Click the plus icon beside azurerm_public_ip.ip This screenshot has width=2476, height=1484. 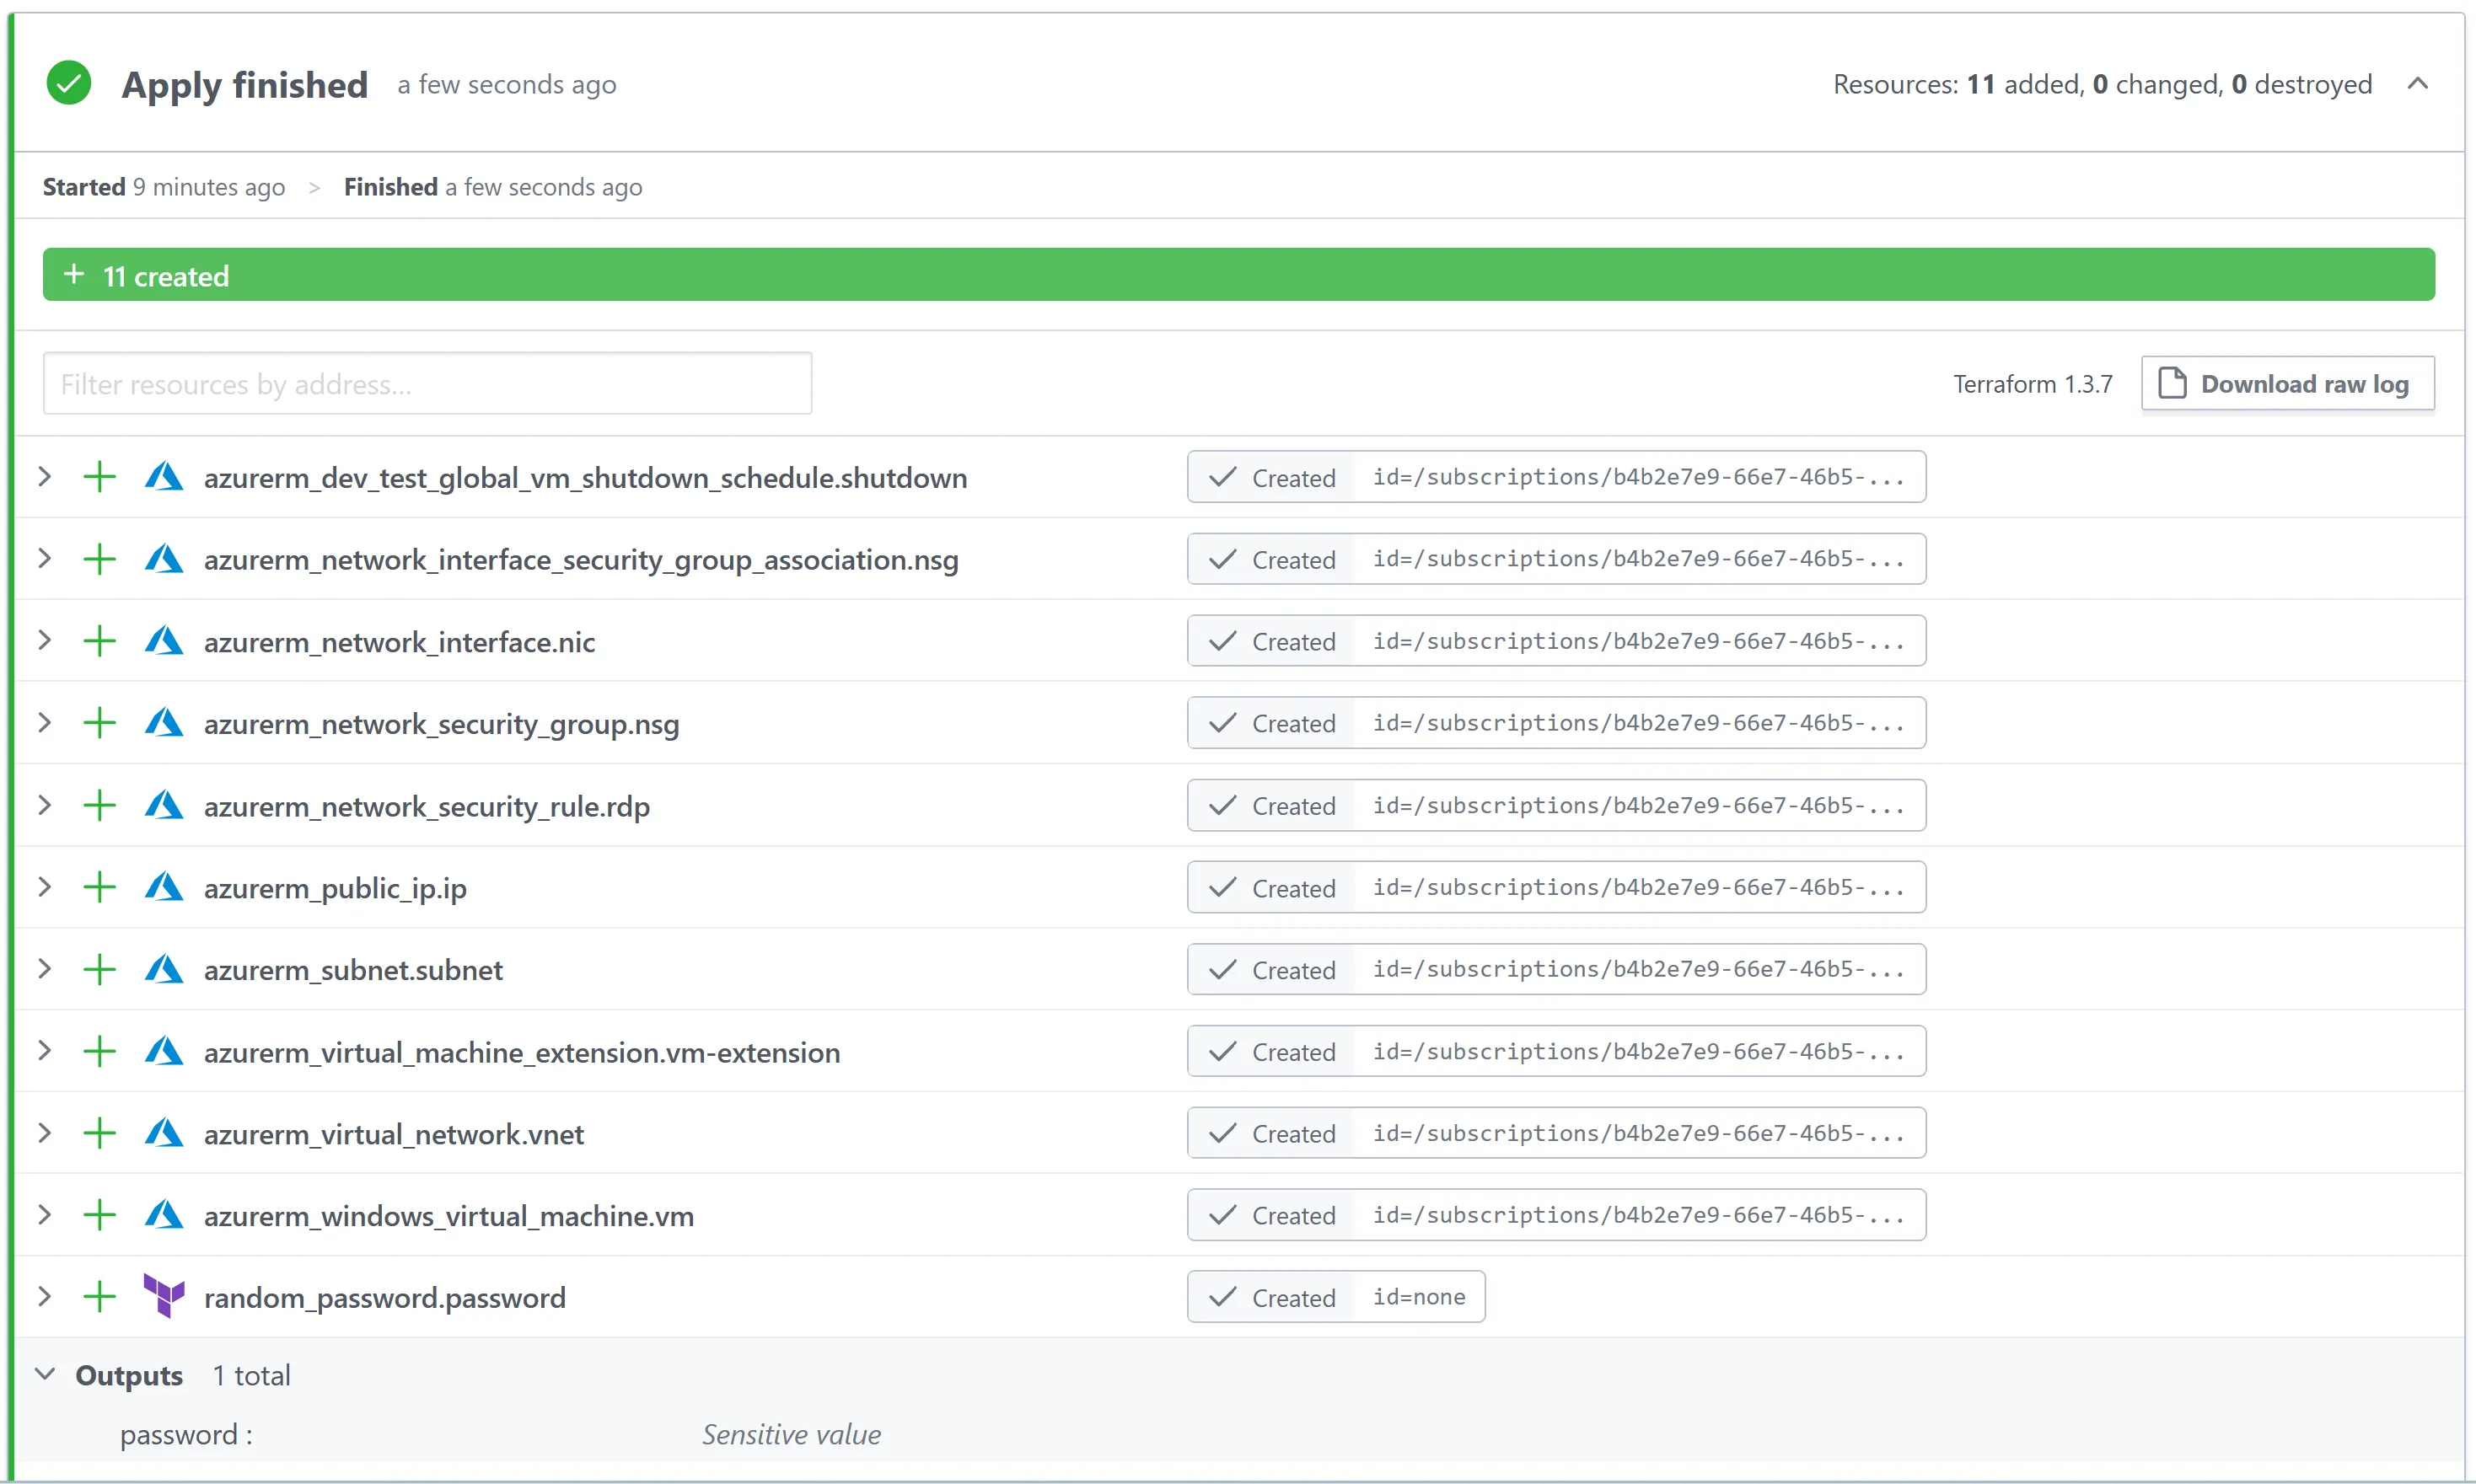coord(99,887)
